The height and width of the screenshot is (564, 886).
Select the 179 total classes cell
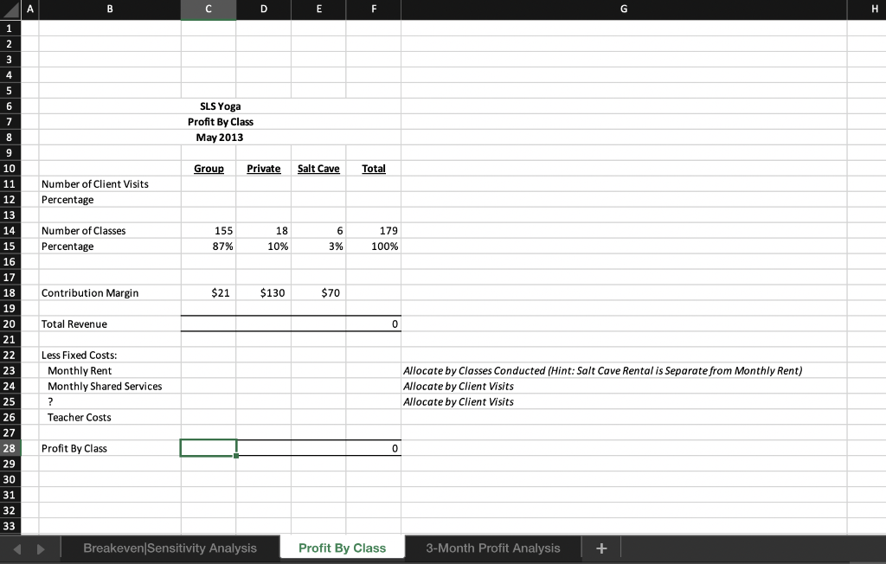pyautogui.click(x=374, y=230)
